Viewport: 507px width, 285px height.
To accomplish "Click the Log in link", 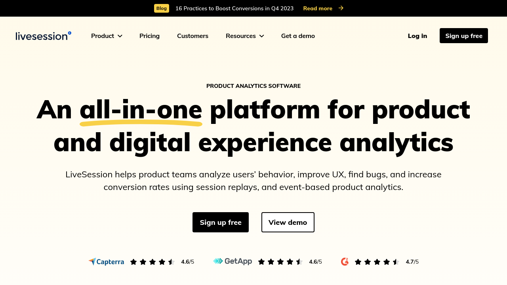I will pos(417,36).
